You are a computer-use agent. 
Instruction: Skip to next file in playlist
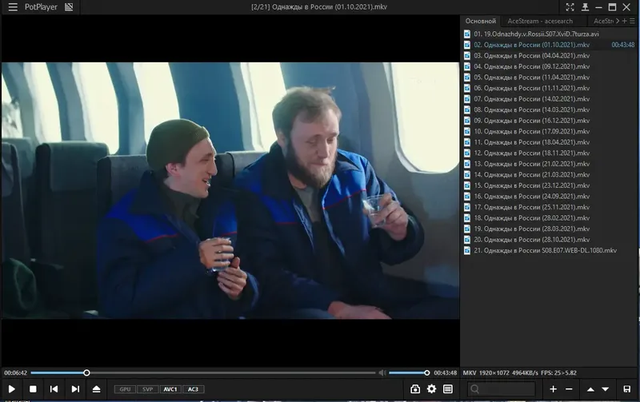pos(75,389)
